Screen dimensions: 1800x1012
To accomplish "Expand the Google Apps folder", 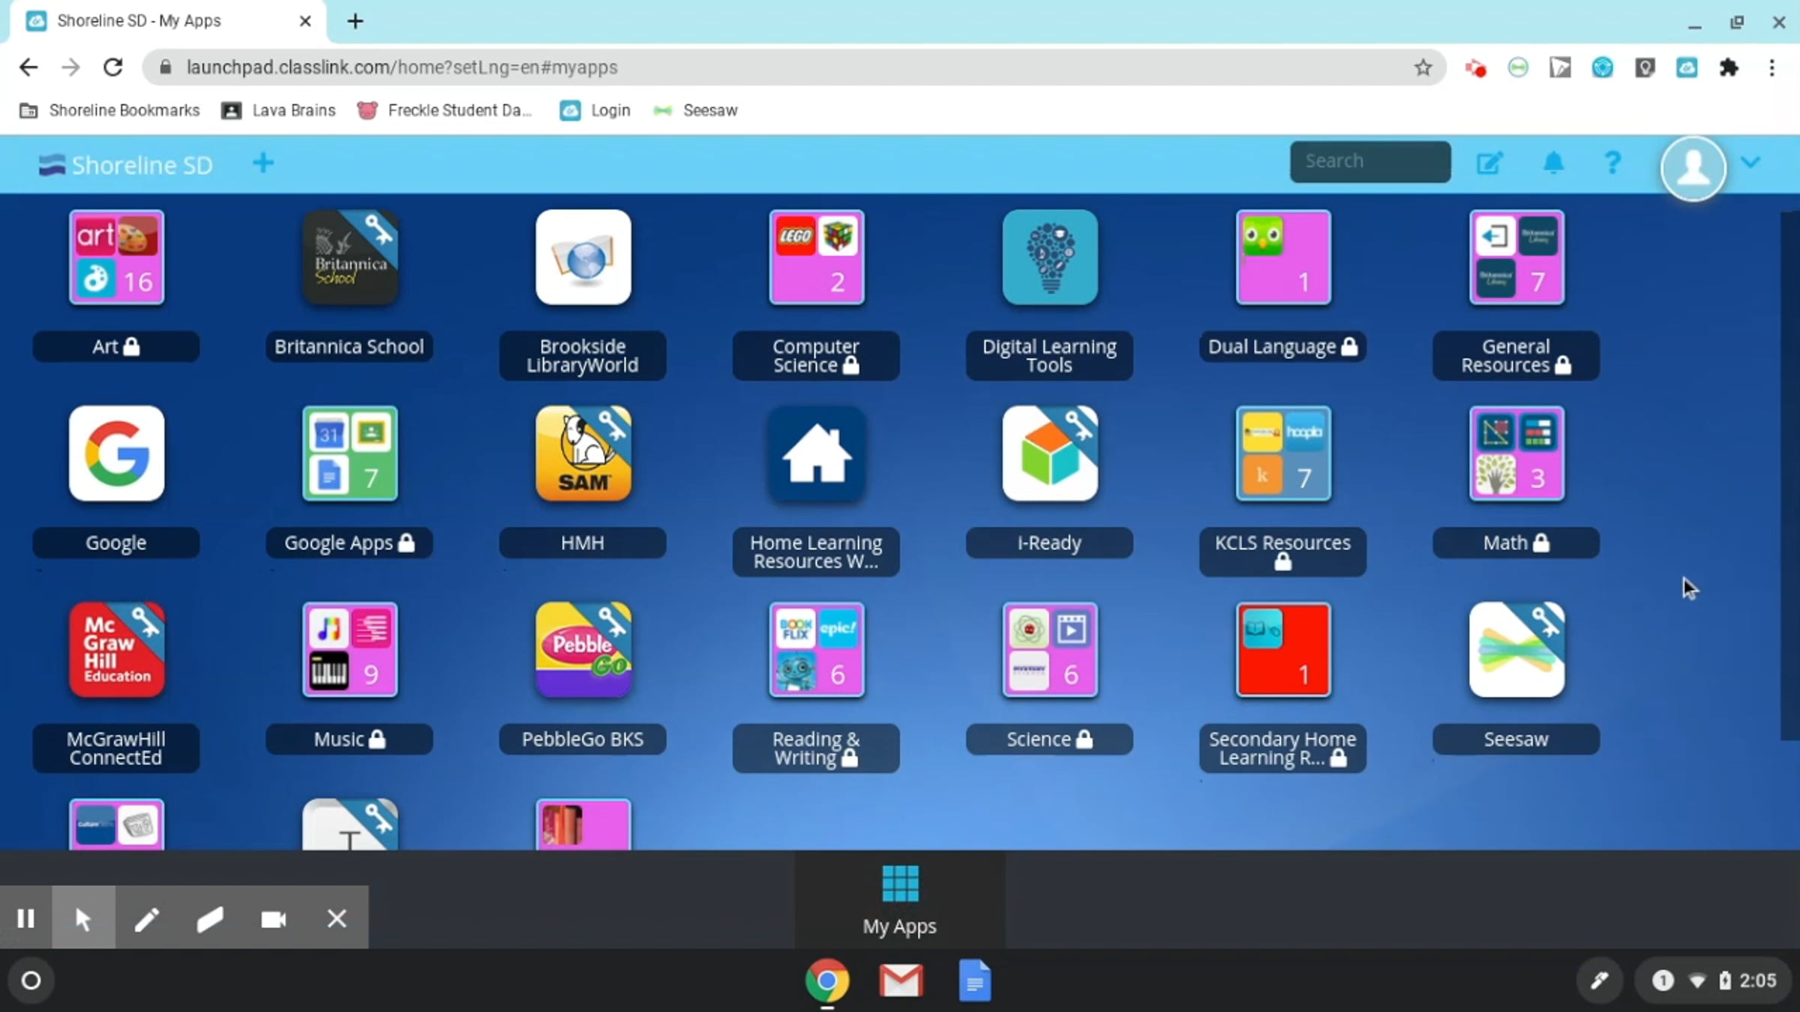I will click(349, 454).
